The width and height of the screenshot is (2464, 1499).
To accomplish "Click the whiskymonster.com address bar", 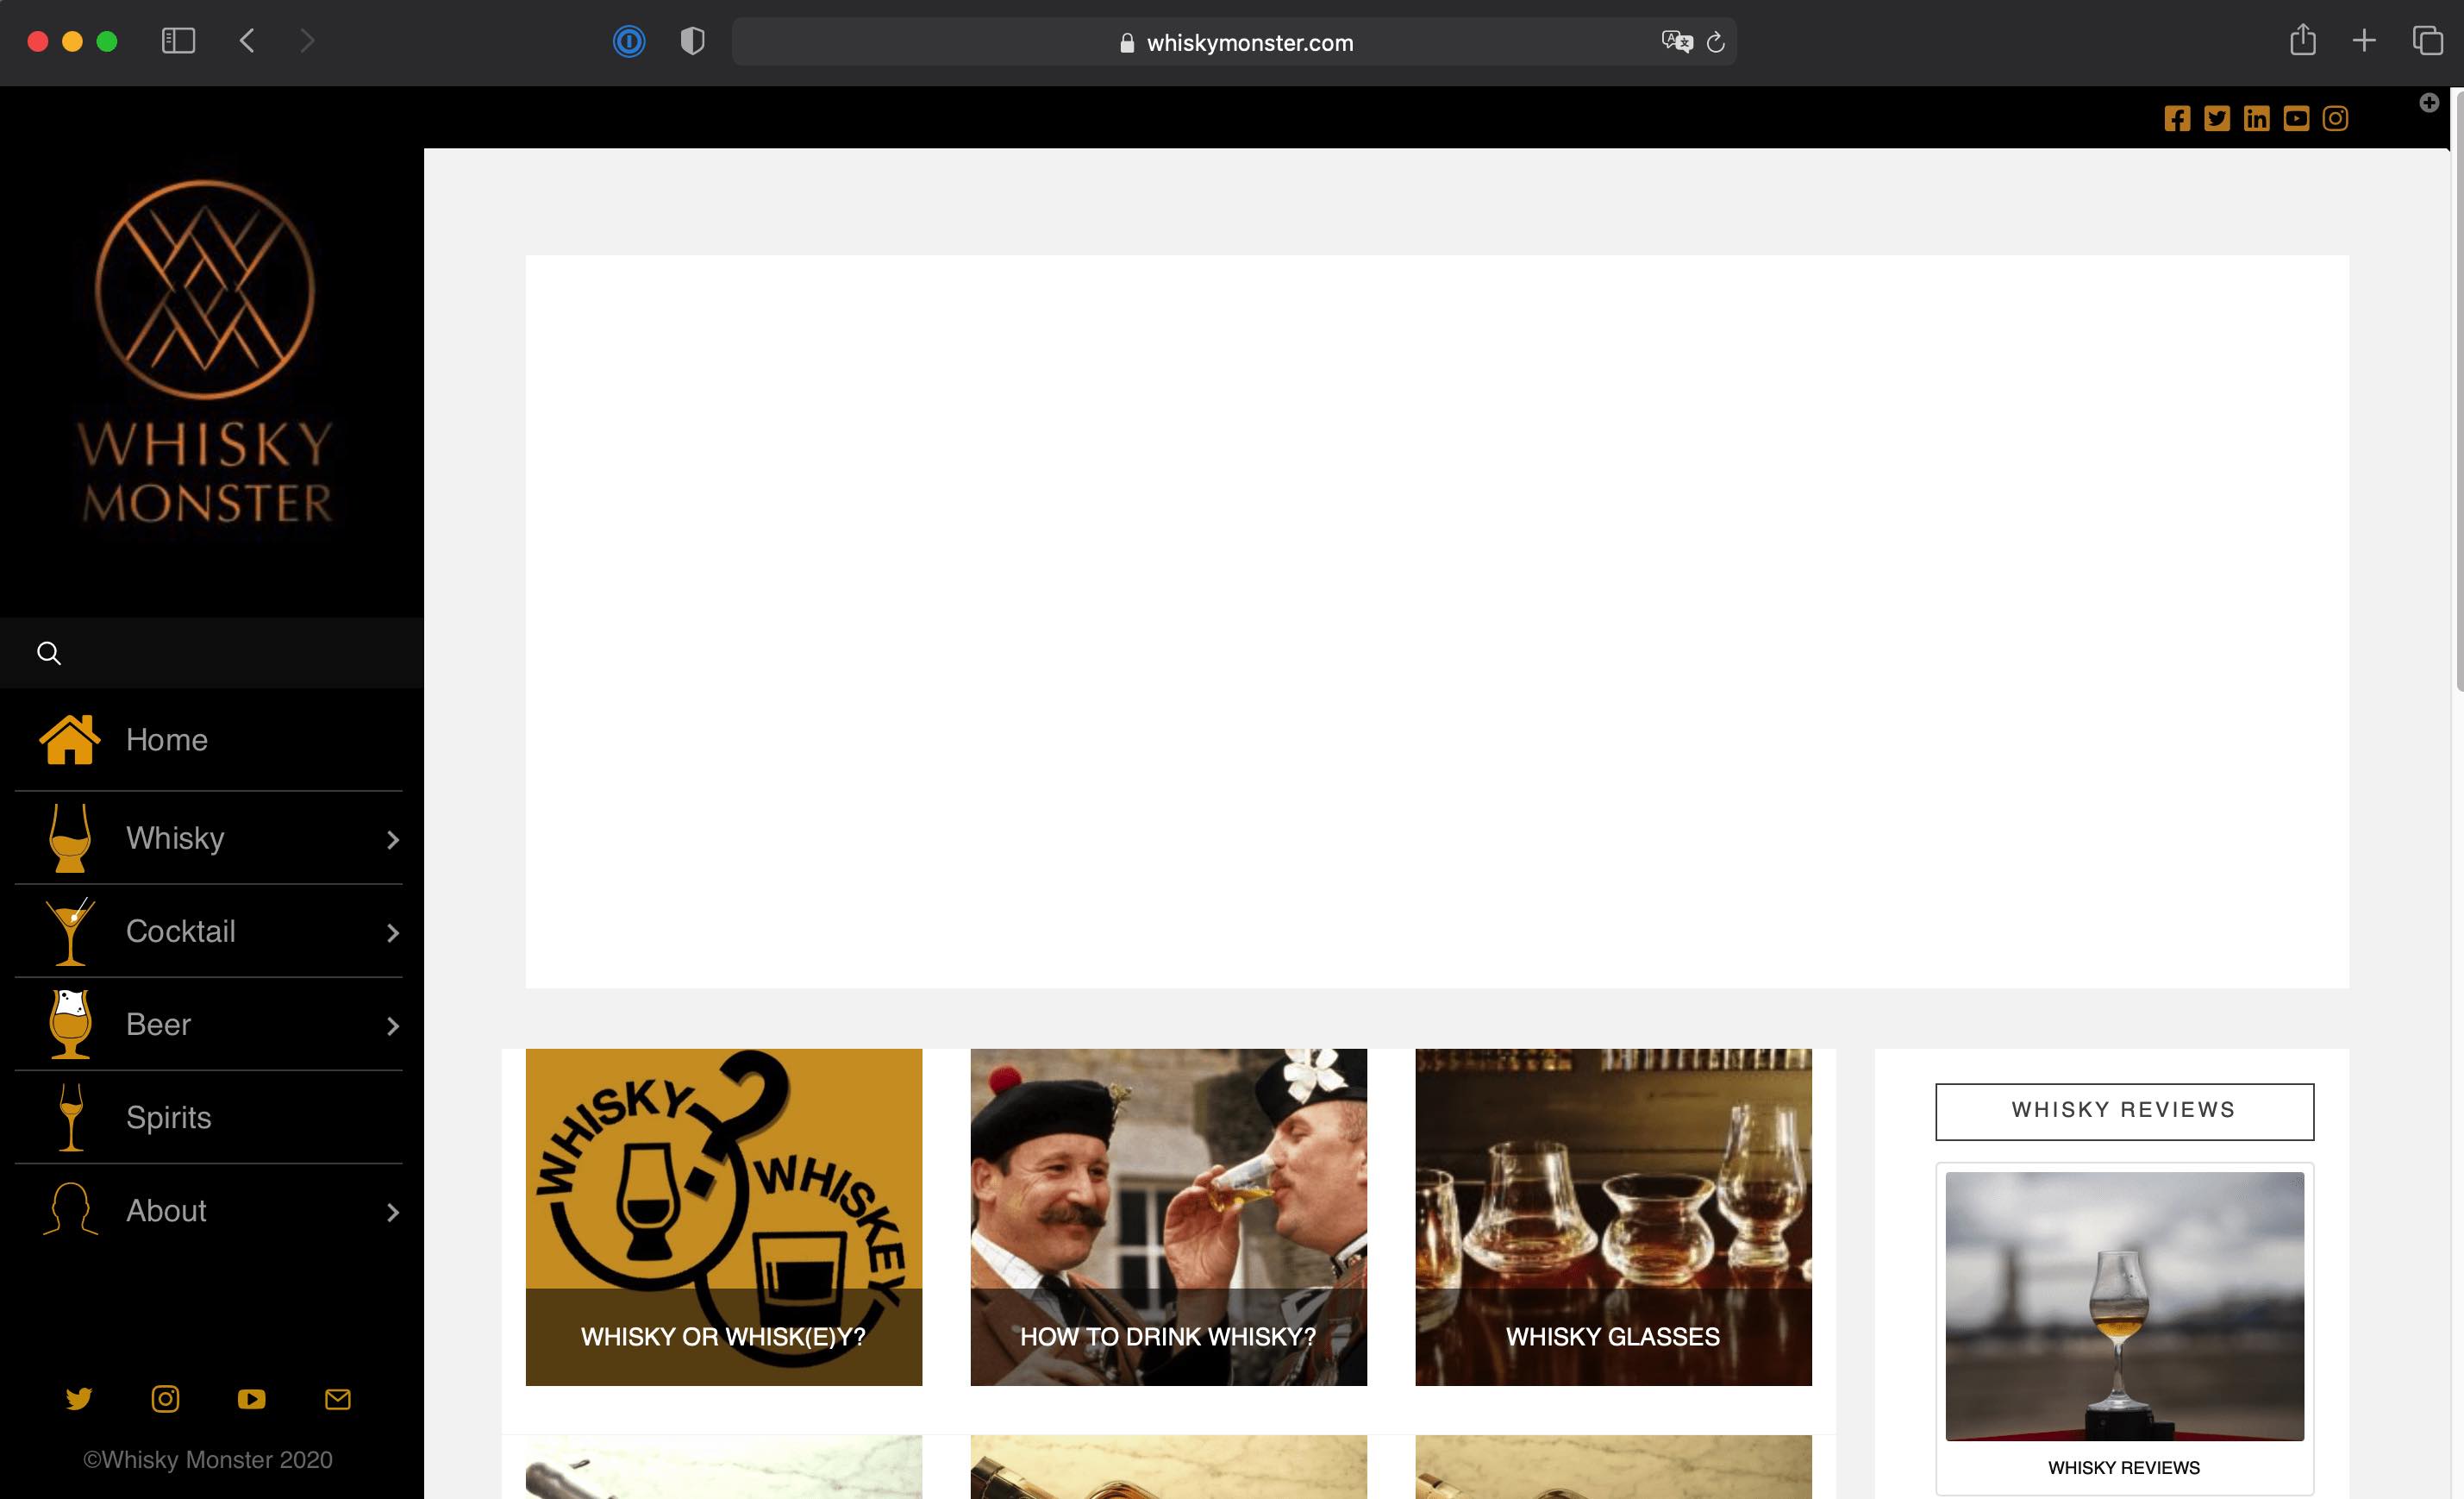I will pos(1234,42).
